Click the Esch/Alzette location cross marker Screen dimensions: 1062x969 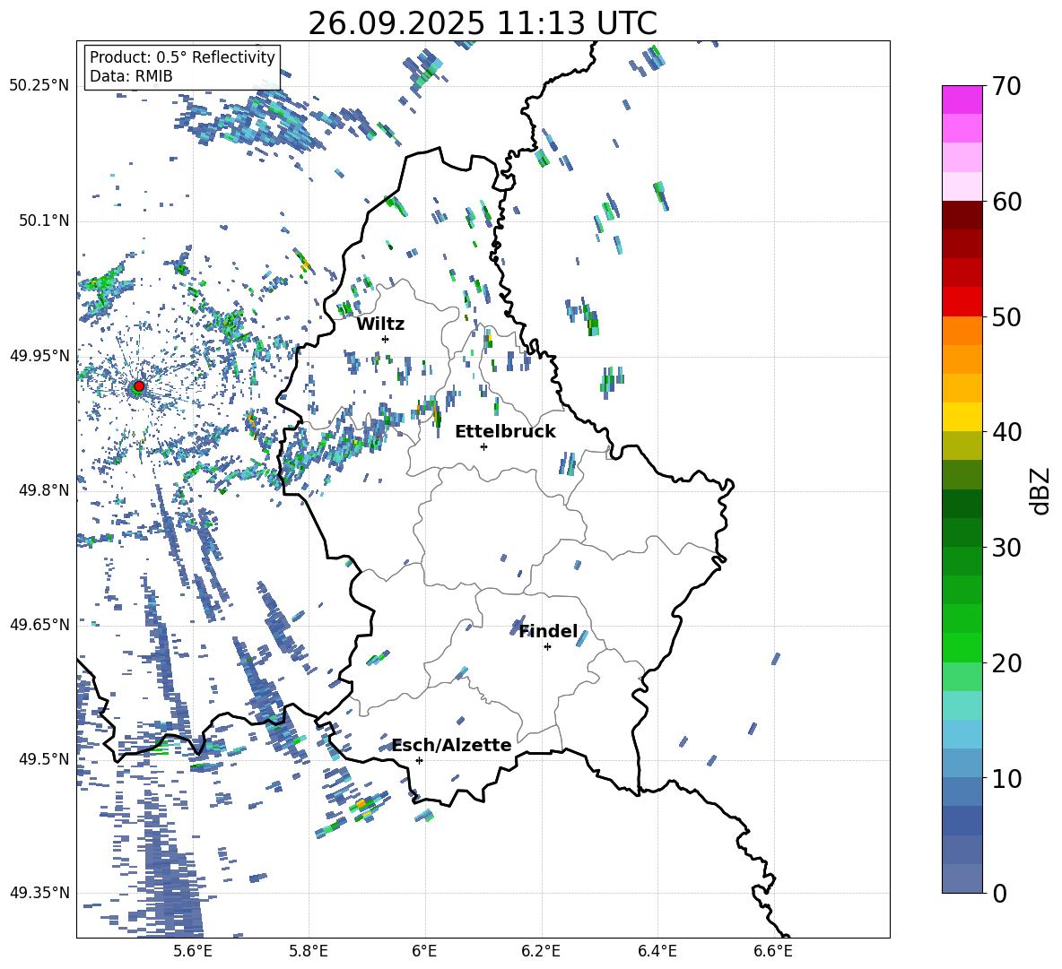(x=419, y=760)
